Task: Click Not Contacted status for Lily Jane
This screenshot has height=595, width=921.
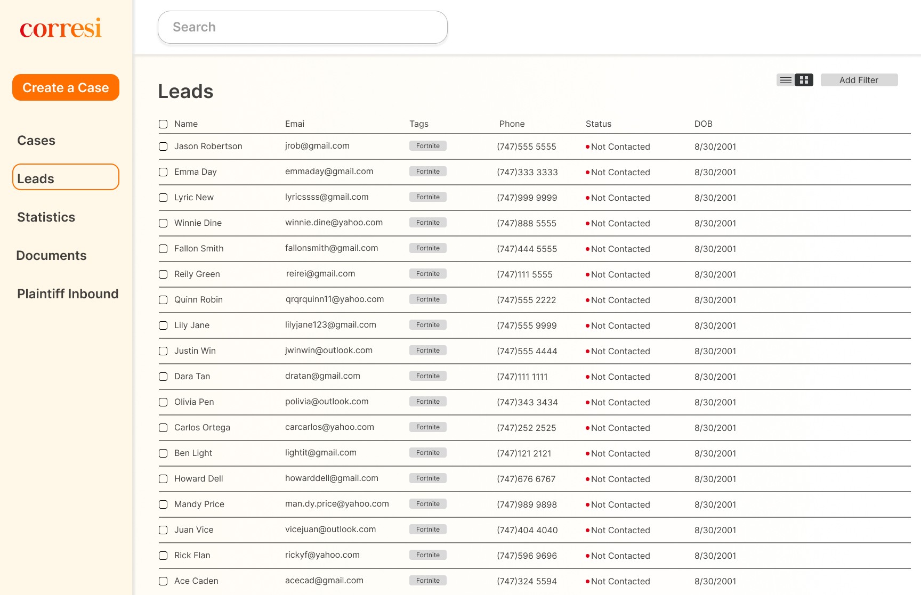Action: pyautogui.click(x=618, y=325)
